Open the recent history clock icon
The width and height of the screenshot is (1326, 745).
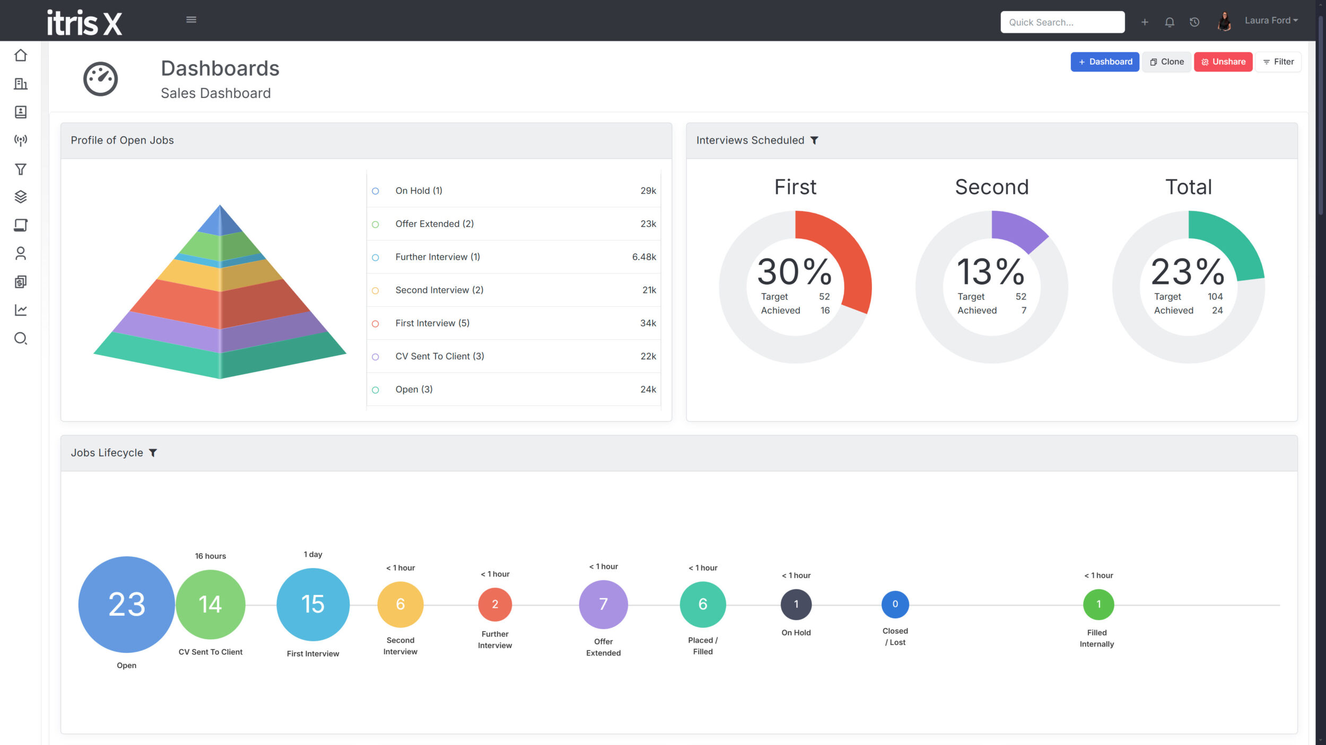[x=1194, y=22]
